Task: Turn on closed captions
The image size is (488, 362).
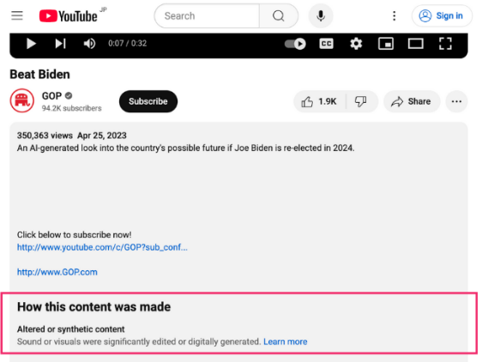Action: [326, 44]
